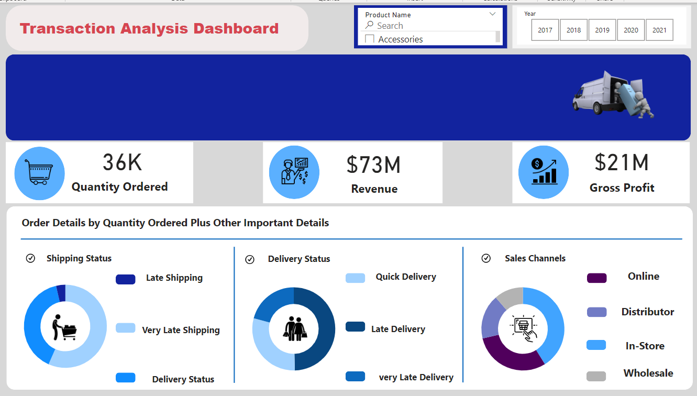Image resolution: width=697 pixels, height=396 pixels.
Task: Select year 2019 in the Year slicer
Action: tap(602, 30)
